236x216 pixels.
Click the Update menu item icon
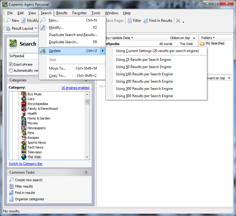[43, 51]
